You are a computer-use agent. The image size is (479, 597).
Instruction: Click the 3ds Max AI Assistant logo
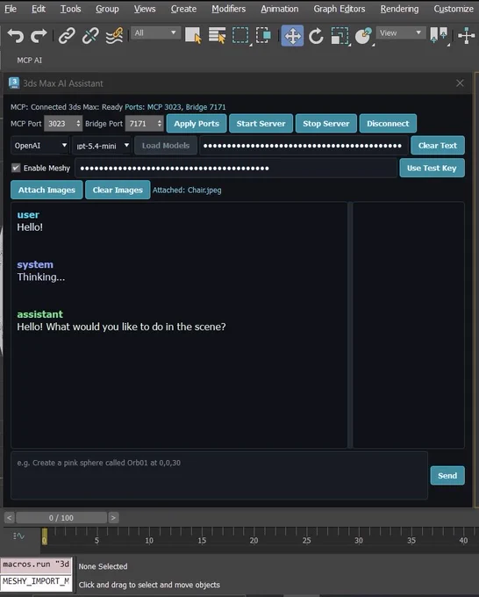pos(14,83)
